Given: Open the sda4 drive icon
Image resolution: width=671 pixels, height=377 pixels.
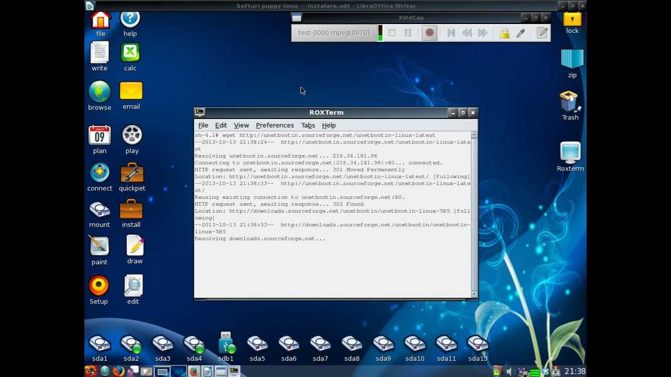Looking at the screenshot, I should [x=194, y=348].
